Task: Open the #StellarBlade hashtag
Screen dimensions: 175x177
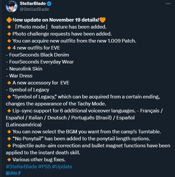Action: pyautogui.click(x=21, y=167)
